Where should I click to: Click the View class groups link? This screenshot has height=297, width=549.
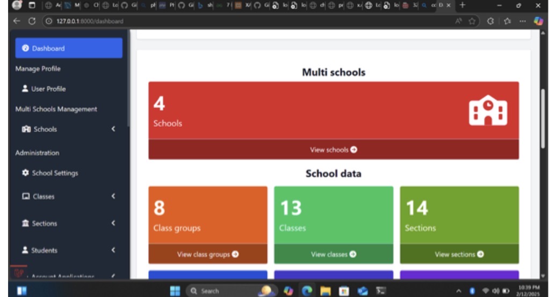207,255
